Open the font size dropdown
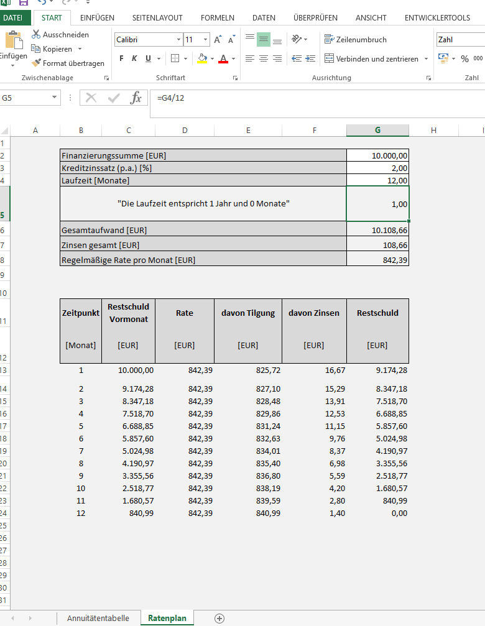This screenshot has width=485, height=626. [206, 40]
